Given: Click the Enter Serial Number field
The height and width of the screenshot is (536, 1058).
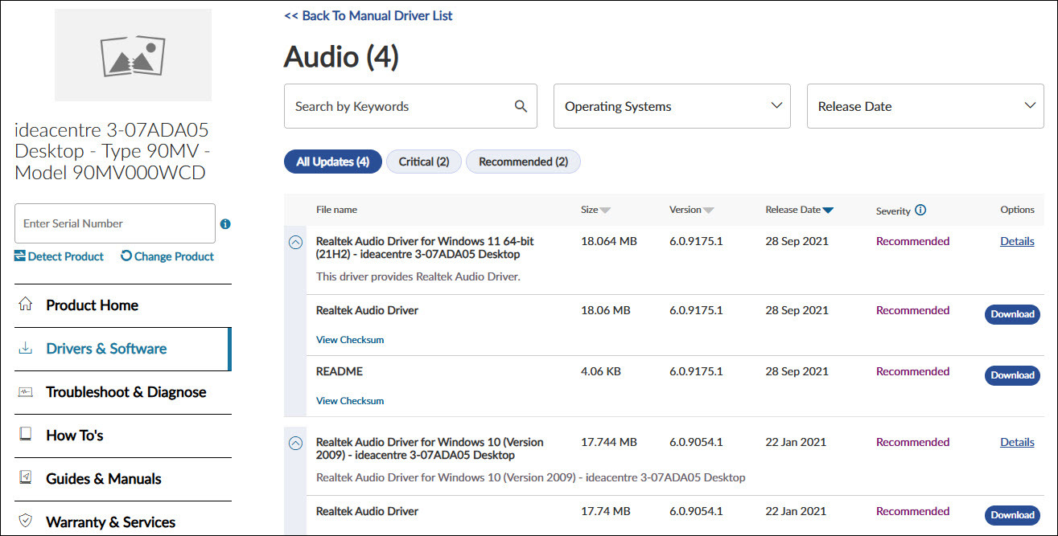Looking at the screenshot, I should [114, 223].
